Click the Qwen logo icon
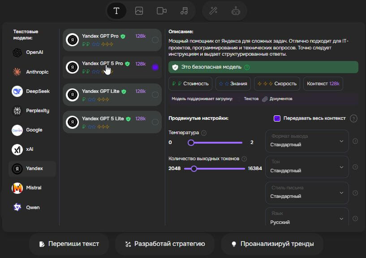The image size is (366, 258). 17,207
